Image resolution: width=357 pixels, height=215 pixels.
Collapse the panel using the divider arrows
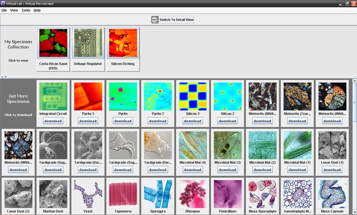pos(2,77)
